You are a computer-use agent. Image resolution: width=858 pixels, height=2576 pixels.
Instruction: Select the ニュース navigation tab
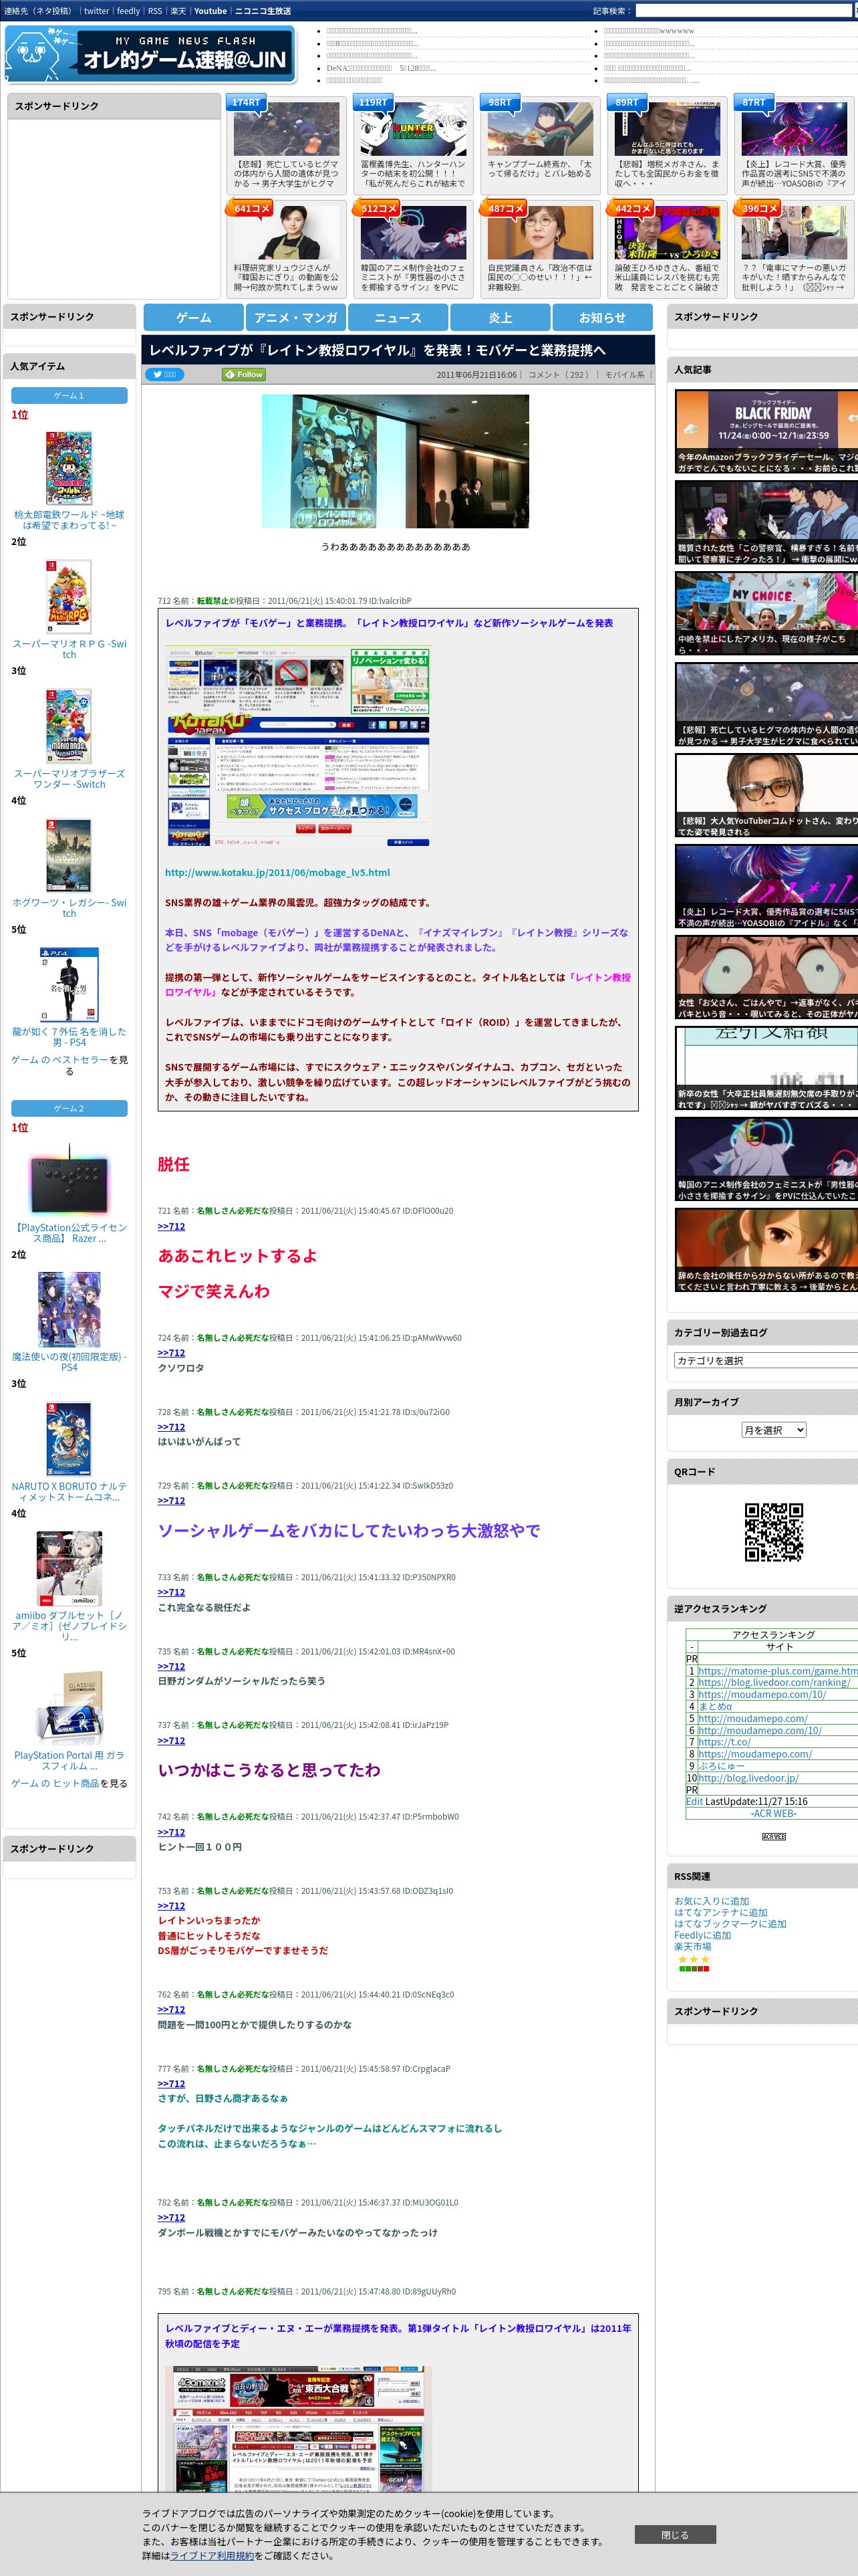coord(398,317)
